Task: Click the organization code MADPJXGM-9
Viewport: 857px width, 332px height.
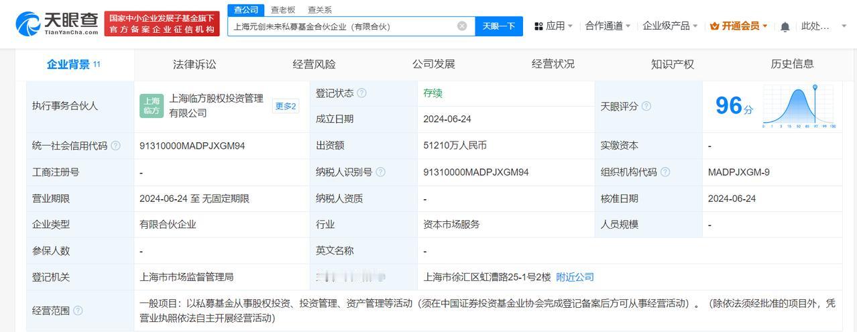Action: tap(738, 172)
